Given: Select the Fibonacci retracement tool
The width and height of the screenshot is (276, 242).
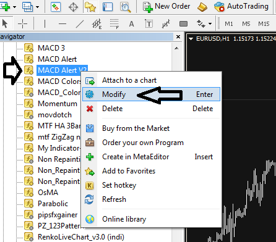Looking at the screenshot, I should pos(114,24).
